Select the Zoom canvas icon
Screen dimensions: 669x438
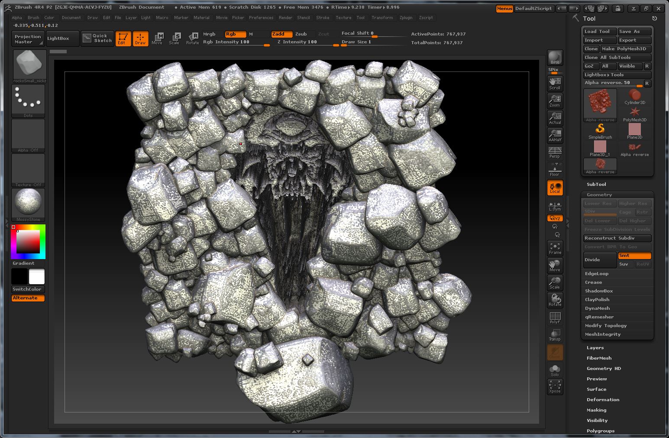(555, 101)
